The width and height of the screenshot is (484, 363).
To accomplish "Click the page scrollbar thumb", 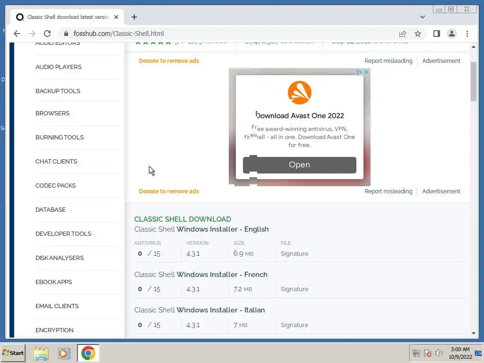I will pyautogui.click(x=474, y=81).
